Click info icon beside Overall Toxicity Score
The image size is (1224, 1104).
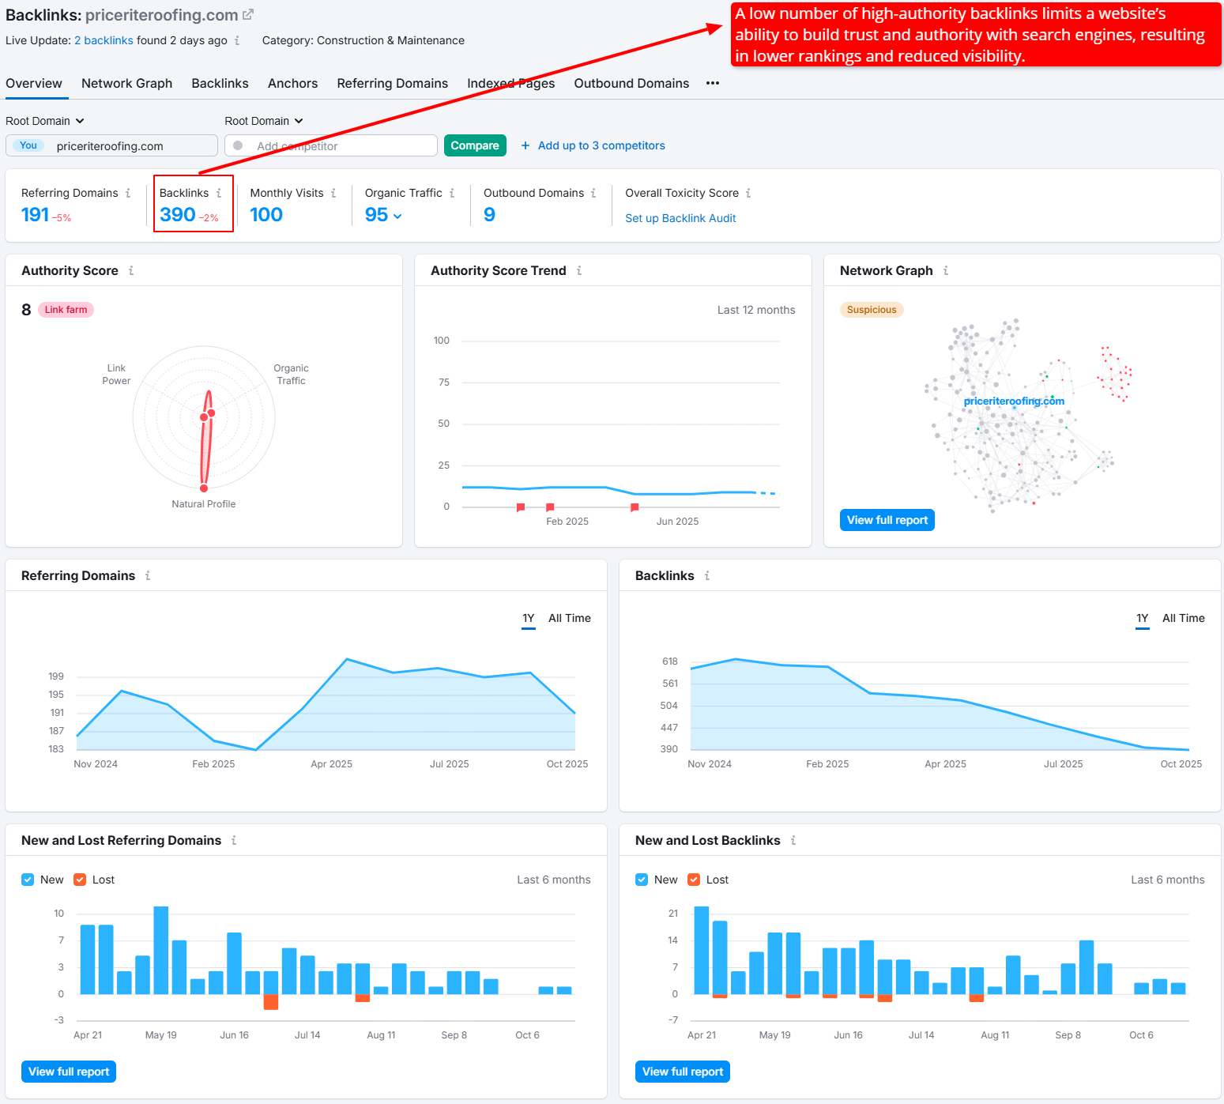[748, 193]
